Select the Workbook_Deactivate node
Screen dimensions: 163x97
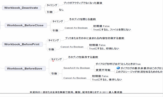tap(22, 8)
